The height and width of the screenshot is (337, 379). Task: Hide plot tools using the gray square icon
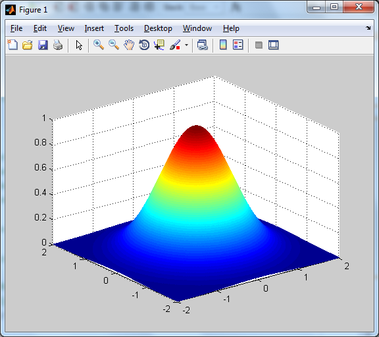point(259,45)
